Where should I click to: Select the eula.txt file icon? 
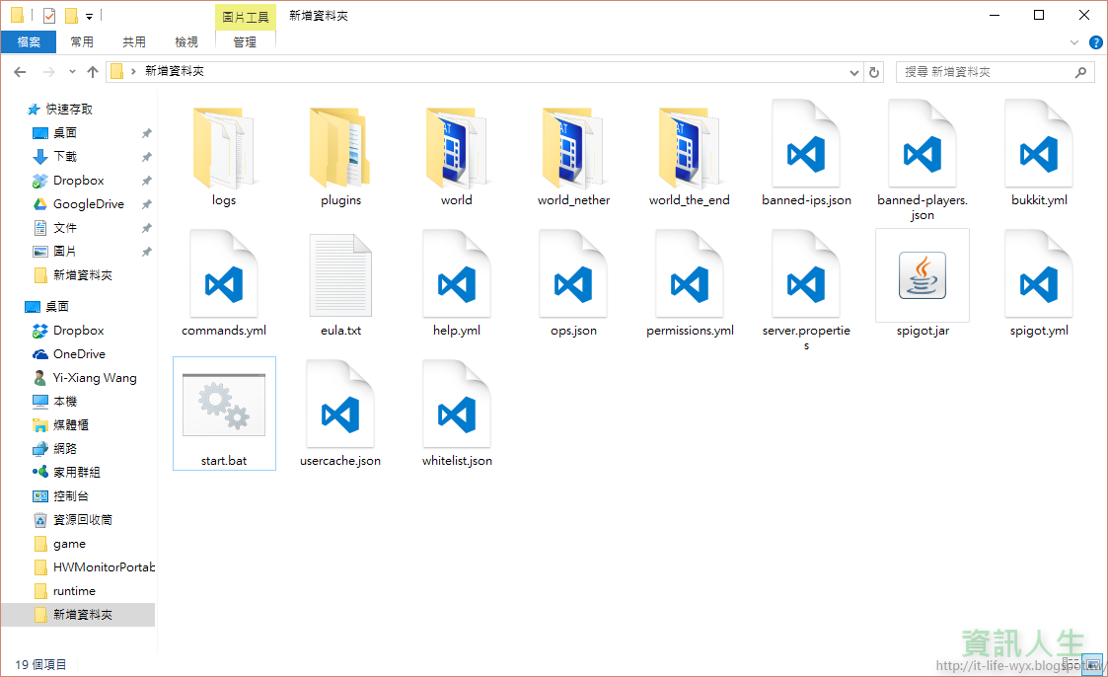pyautogui.click(x=339, y=275)
